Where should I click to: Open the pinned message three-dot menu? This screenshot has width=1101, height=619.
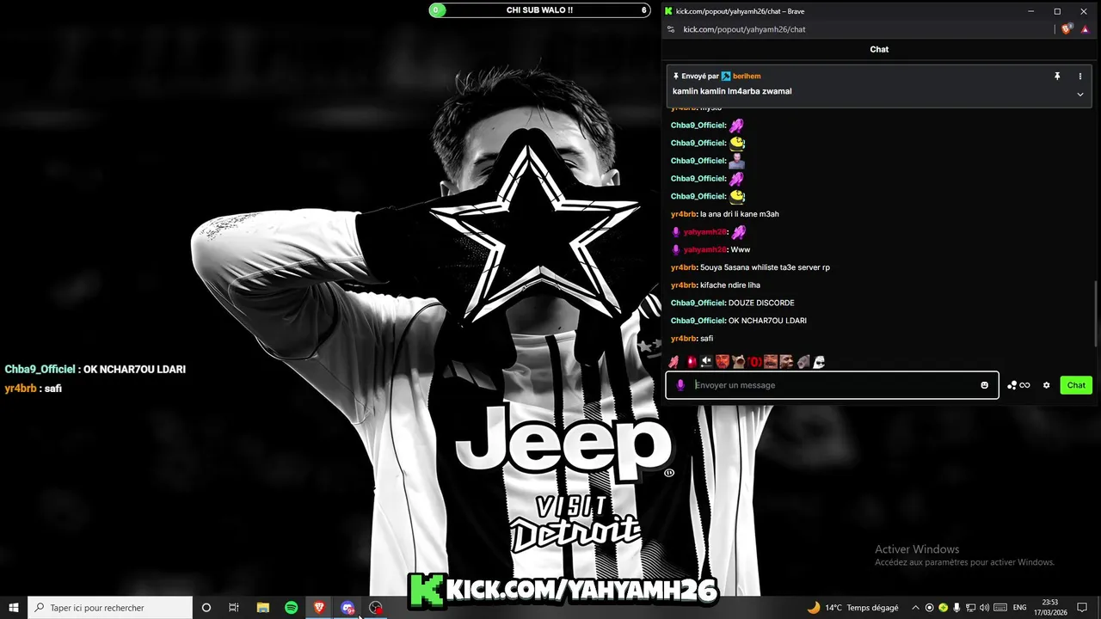pos(1080,77)
